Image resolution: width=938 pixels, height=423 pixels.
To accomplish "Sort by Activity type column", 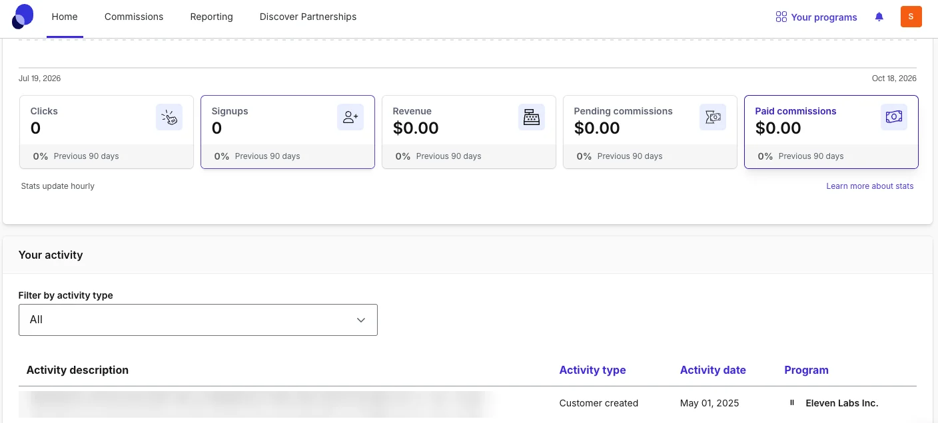I will coord(592,370).
